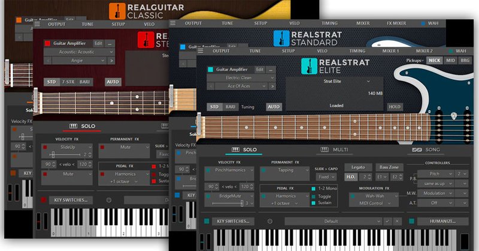
Task: Click the SlideUp slider handle in red window
Action: [53, 155]
